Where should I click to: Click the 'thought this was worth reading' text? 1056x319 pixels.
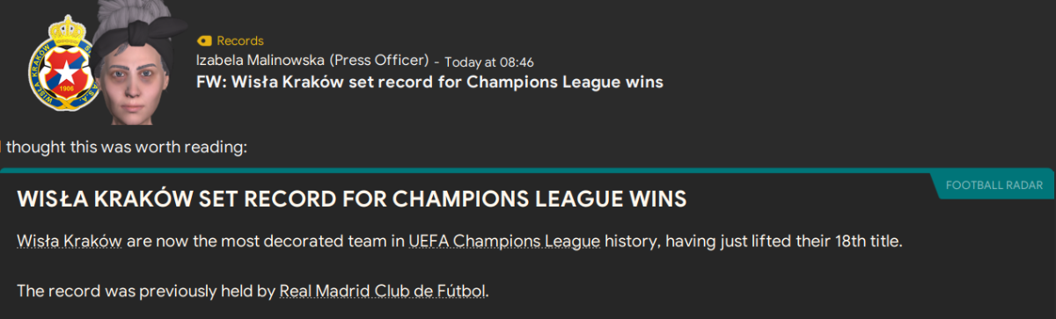tap(126, 146)
